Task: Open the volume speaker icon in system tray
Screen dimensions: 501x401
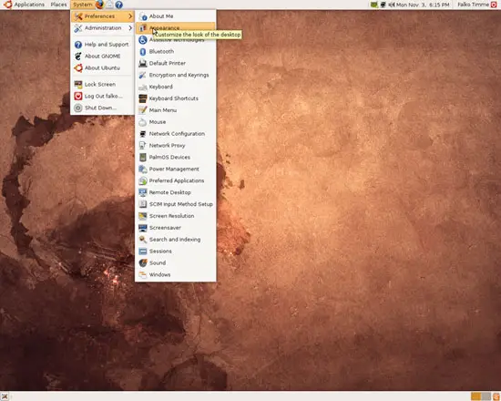Action: (x=392, y=5)
